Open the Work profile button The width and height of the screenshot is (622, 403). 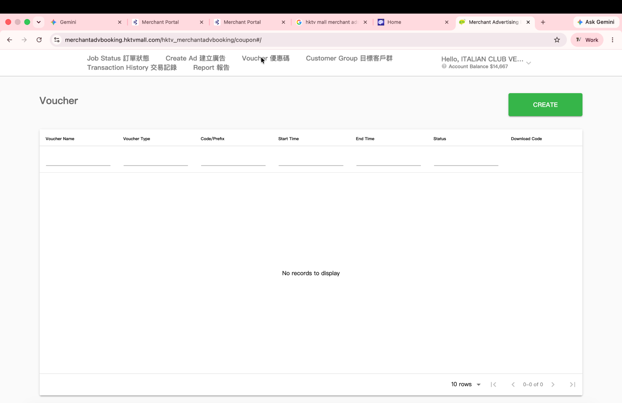587,40
